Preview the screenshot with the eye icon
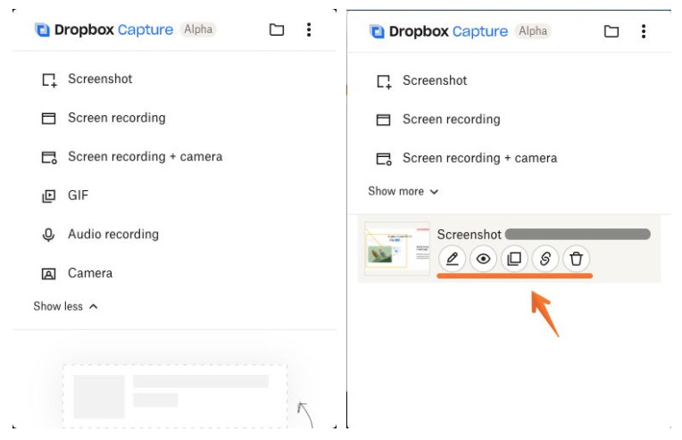 pyautogui.click(x=483, y=259)
